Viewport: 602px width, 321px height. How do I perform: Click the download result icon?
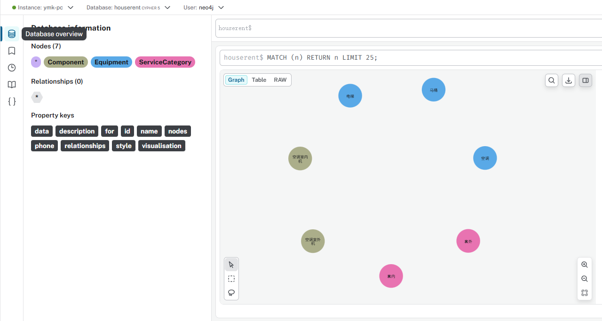pyautogui.click(x=569, y=80)
